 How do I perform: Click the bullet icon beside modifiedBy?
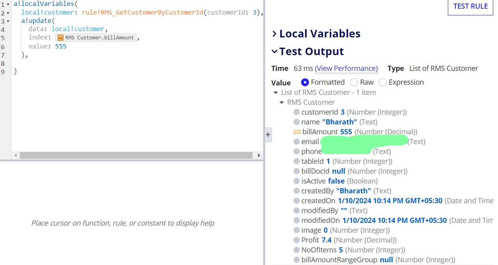(297, 211)
